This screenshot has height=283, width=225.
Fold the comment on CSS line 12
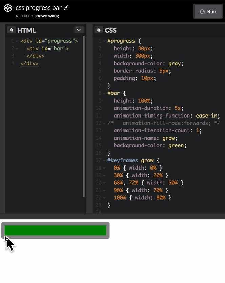point(104,123)
